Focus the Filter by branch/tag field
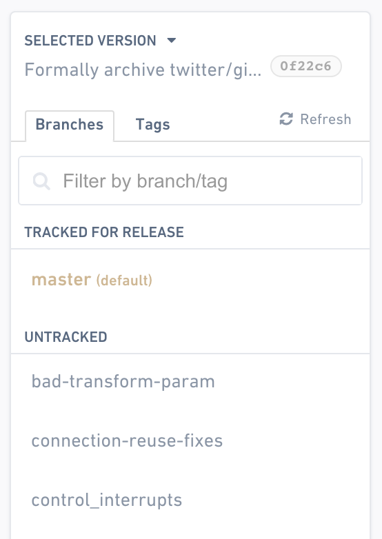This screenshot has width=382, height=539. (x=190, y=181)
